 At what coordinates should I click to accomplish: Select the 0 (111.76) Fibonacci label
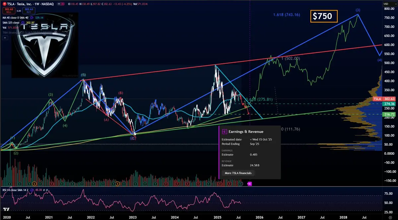pos(291,129)
